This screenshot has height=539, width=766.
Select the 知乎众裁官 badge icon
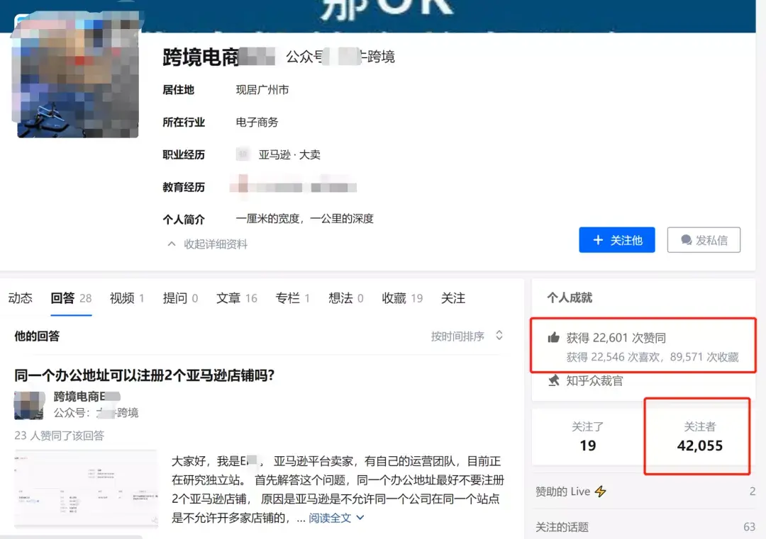point(555,380)
